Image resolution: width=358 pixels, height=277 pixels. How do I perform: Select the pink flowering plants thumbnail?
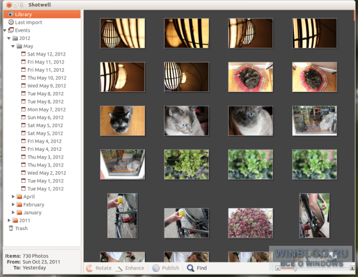[251, 223]
